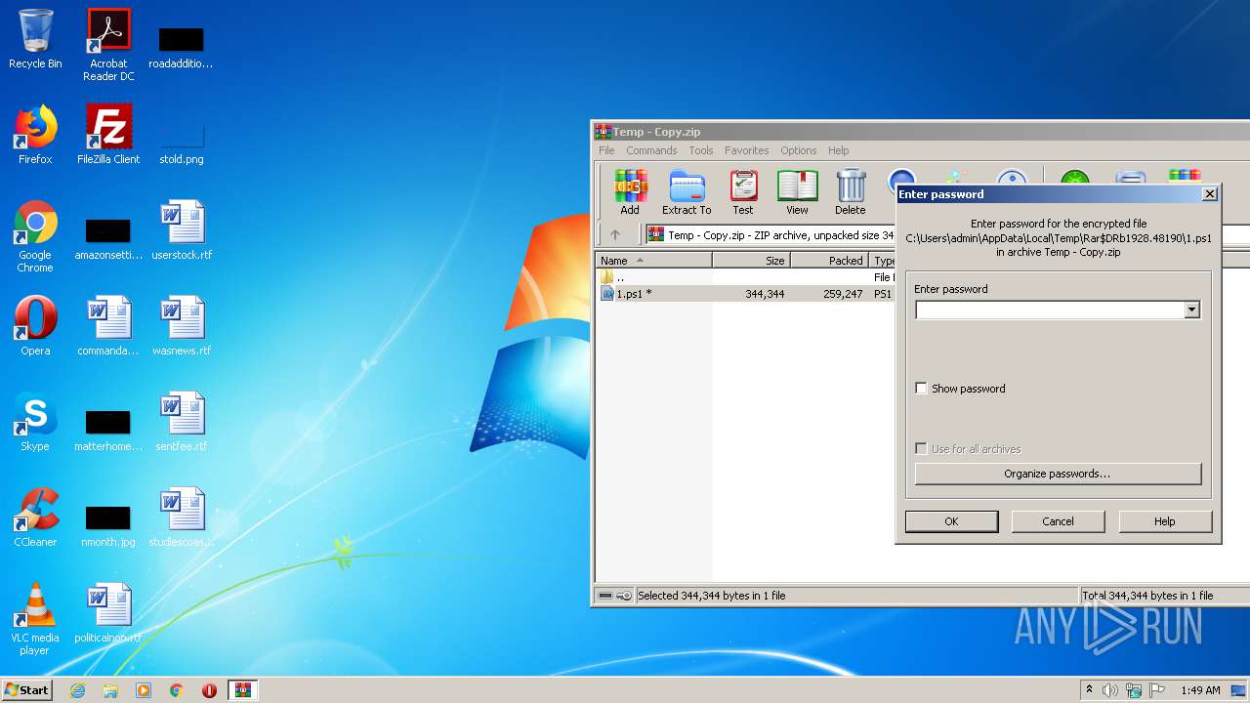The image size is (1250, 703).
Task: Click the volume speaker tray icon
Action: (x=1110, y=690)
